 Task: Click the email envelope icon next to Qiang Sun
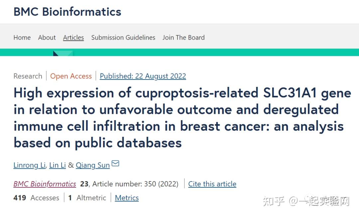(115, 163)
